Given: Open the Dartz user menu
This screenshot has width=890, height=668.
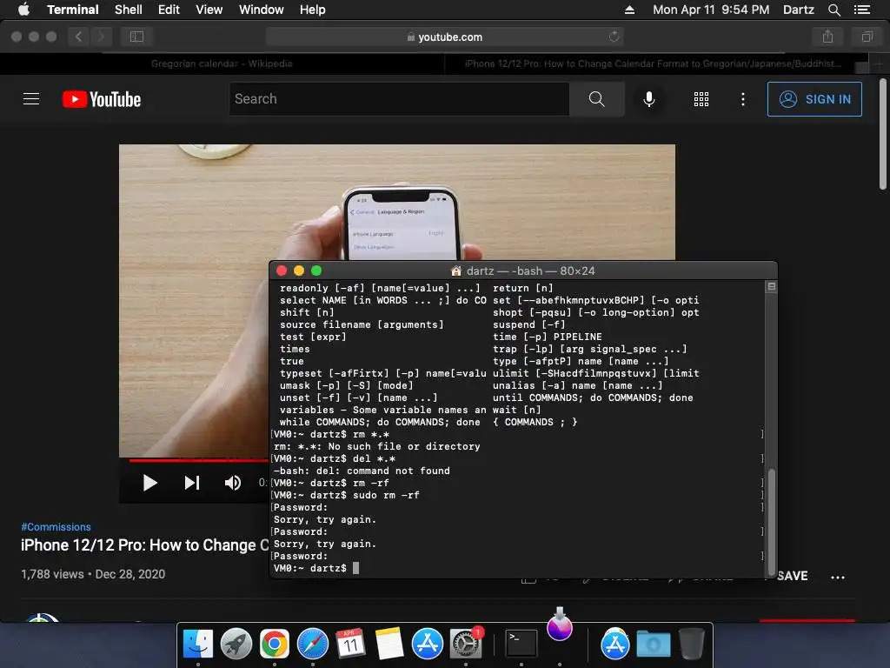Looking at the screenshot, I should click(x=798, y=10).
